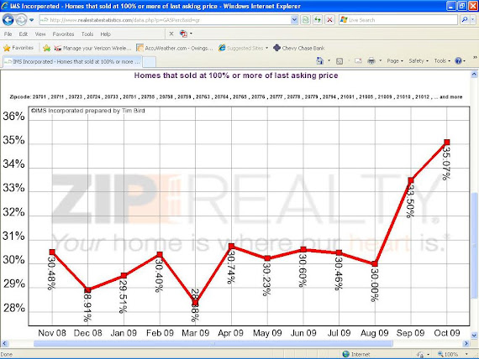The height and width of the screenshot is (359, 479).
Task: Click horizontal scrollbar right arrow
Action: point(466,343)
